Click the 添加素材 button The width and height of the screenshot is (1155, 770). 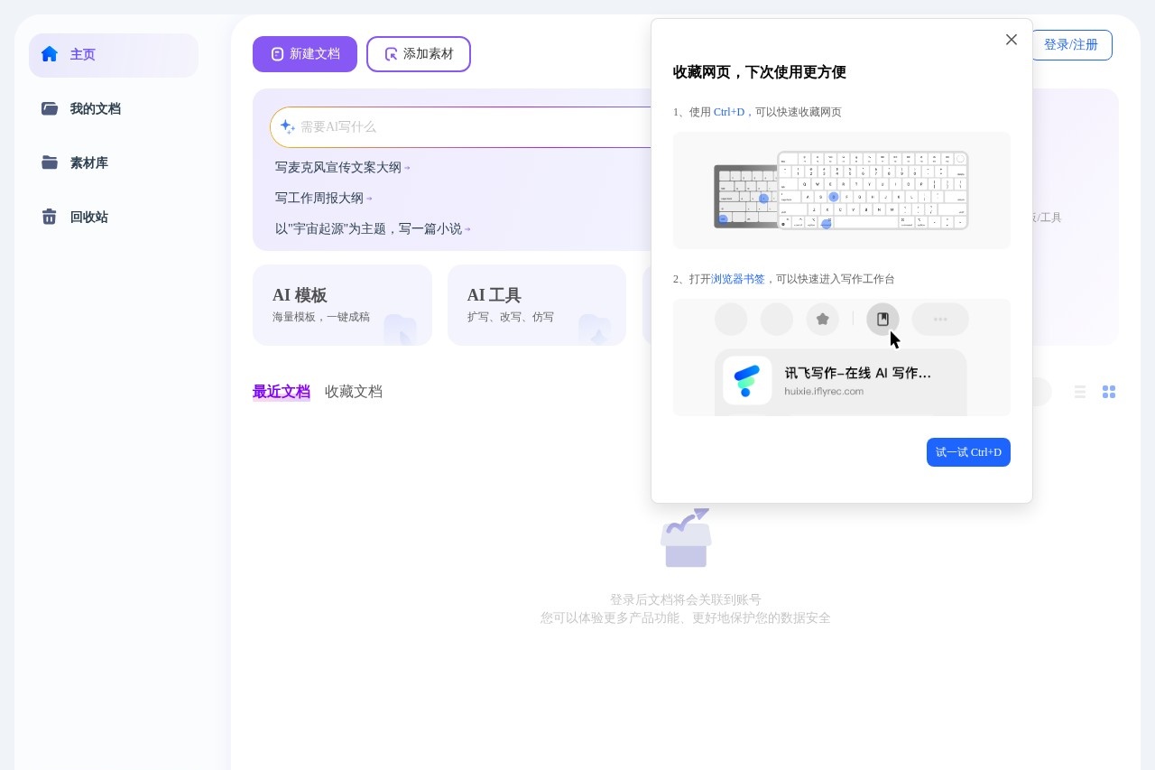click(x=419, y=54)
